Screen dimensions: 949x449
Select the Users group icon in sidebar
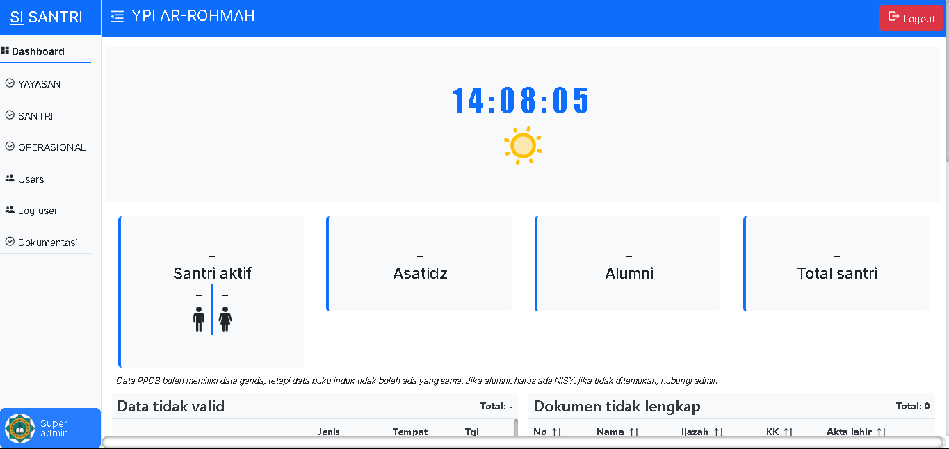click(x=9, y=179)
